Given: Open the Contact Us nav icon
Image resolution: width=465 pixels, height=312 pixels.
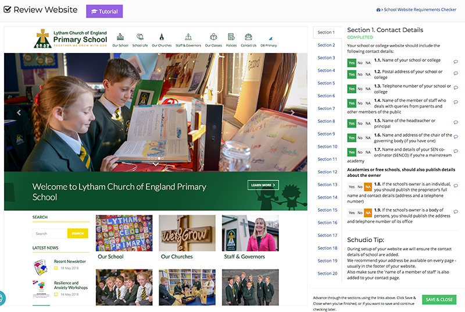Looking at the screenshot, I should click(x=249, y=37).
